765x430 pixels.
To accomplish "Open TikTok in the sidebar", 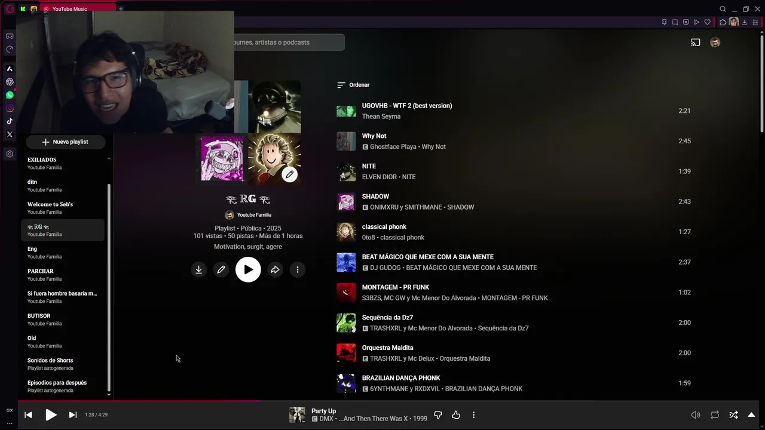I will [10, 121].
